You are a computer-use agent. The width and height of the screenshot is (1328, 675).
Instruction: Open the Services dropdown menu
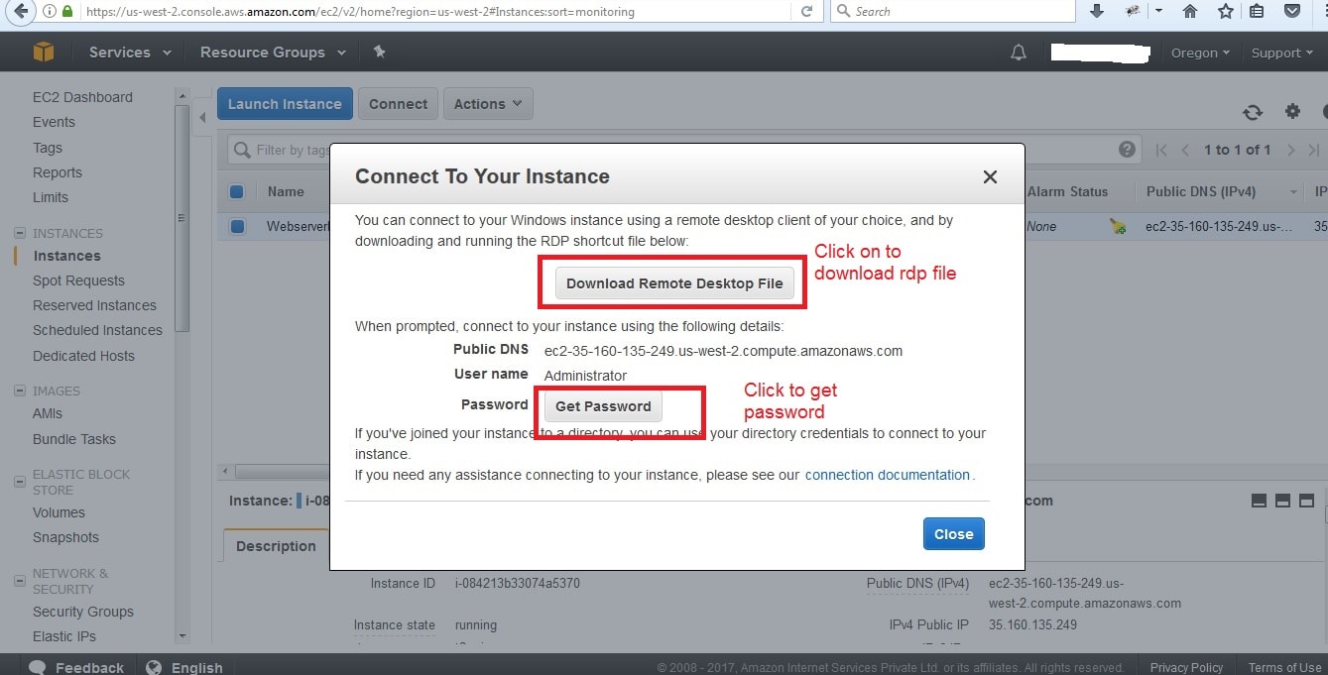130,53
